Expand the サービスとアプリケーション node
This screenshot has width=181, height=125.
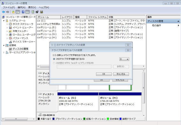coord(4,53)
